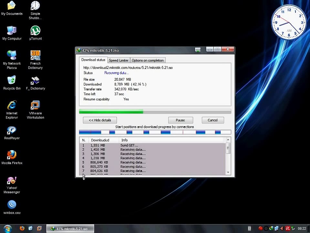This screenshot has height=233, width=310.
Task: Click the green download progress bar
Action: click(x=155, y=112)
